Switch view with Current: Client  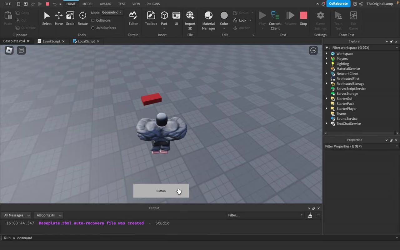pos(275,21)
